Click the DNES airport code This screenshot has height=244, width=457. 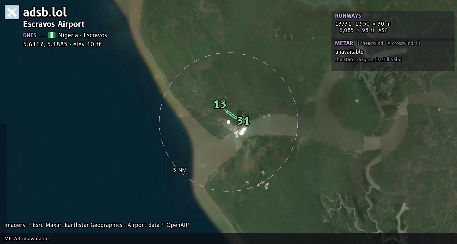point(30,35)
